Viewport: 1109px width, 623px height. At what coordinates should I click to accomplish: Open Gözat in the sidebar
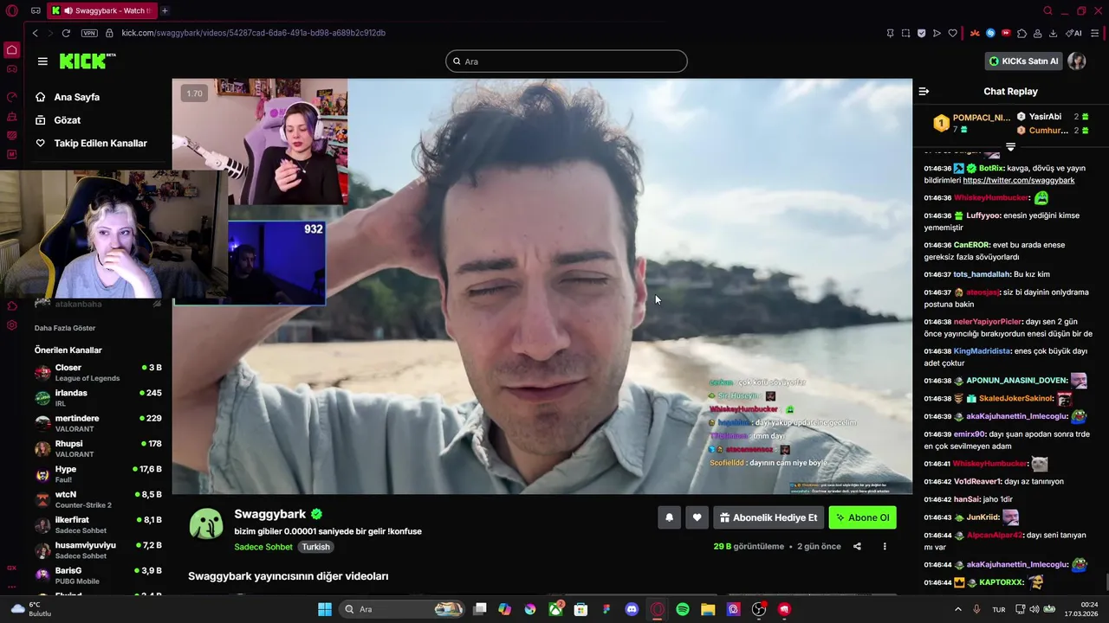click(x=58, y=120)
